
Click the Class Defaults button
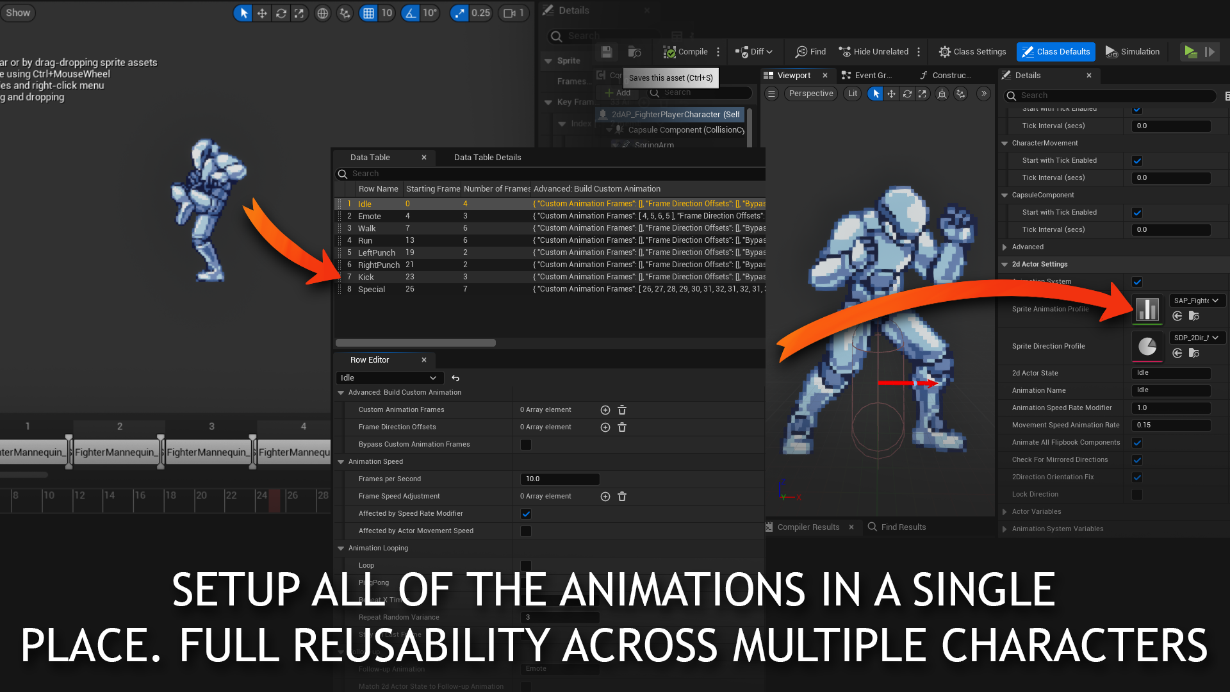1056,52
